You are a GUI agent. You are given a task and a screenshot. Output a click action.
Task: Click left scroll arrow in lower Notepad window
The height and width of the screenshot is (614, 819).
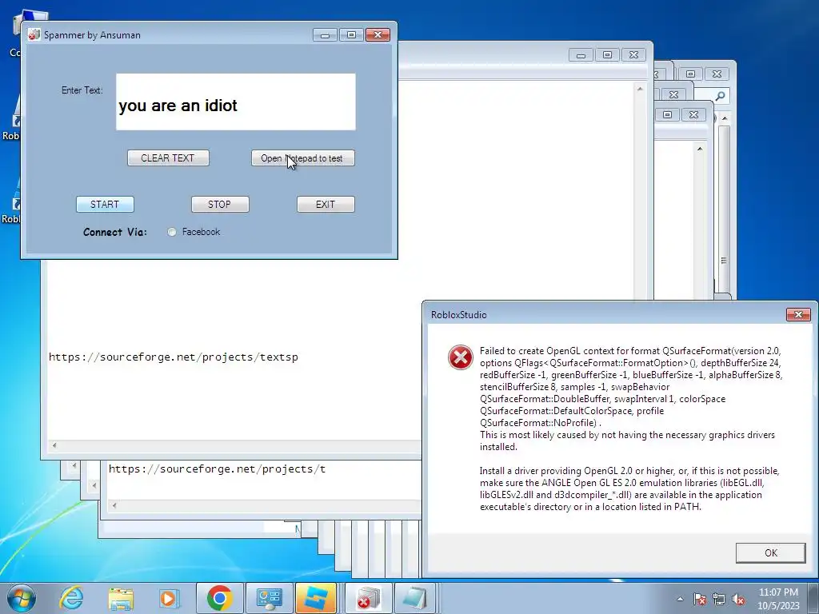pyautogui.click(x=114, y=505)
